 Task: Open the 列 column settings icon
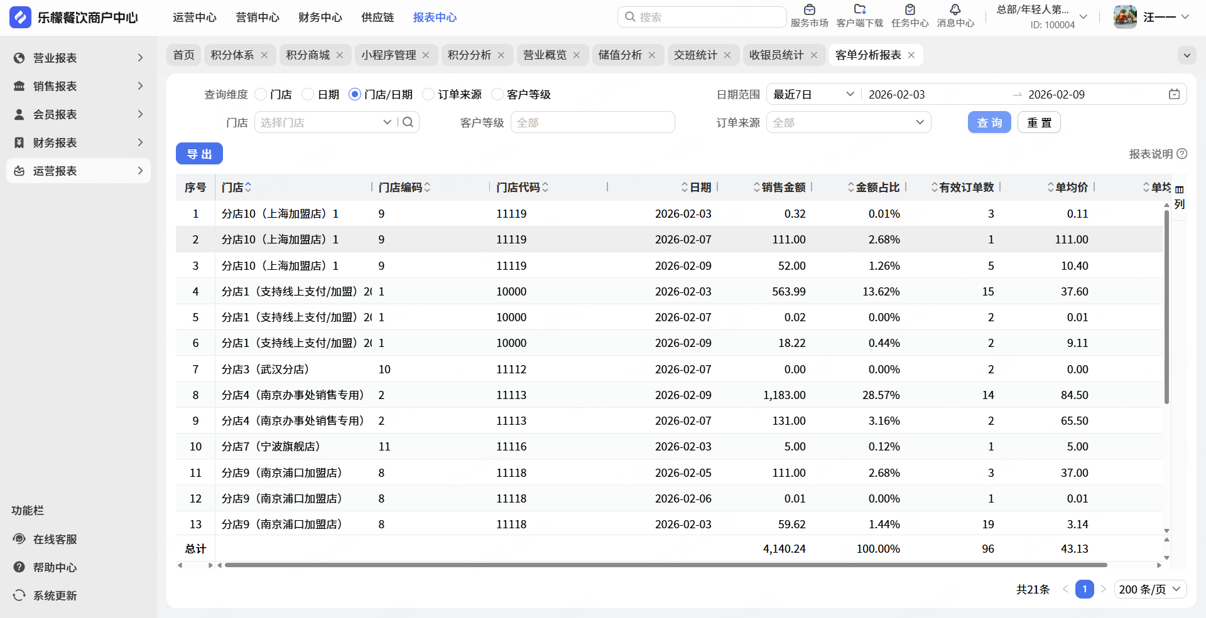(1180, 189)
